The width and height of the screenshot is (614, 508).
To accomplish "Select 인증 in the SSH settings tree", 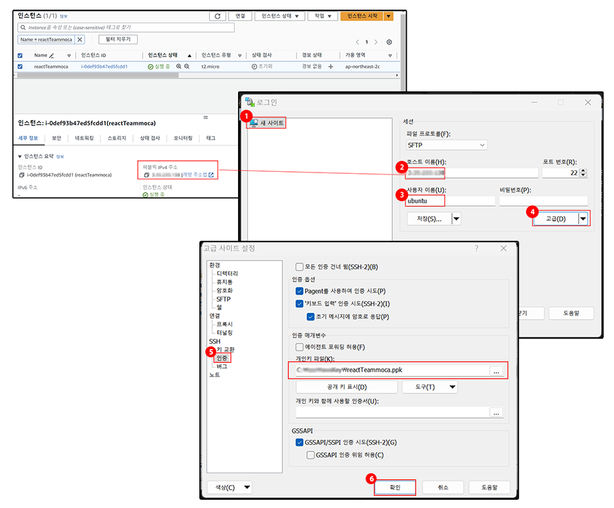I will pyautogui.click(x=222, y=358).
